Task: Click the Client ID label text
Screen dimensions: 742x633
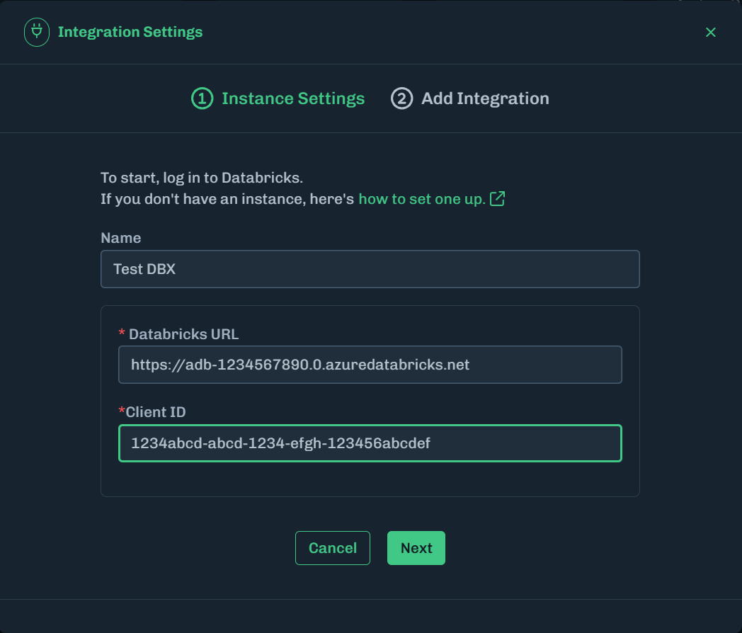Action: pyautogui.click(x=156, y=411)
